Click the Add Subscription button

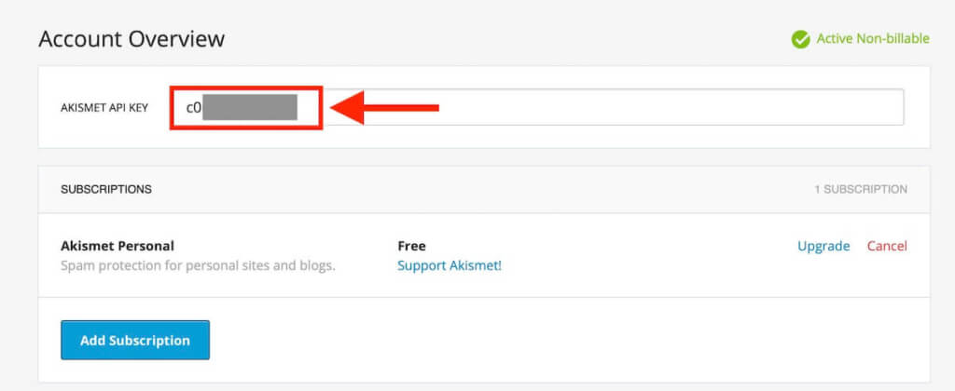point(135,340)
